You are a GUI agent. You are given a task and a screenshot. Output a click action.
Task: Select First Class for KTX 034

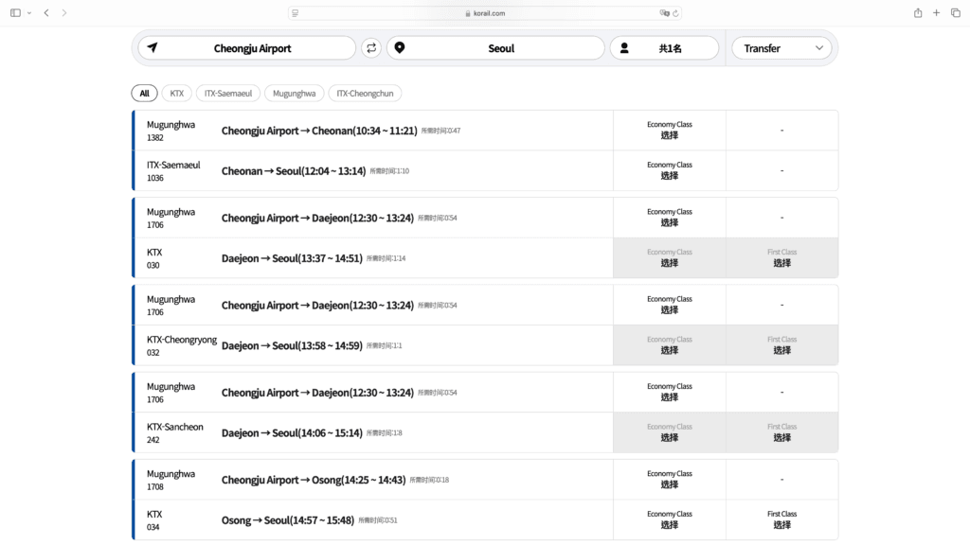coord(781,519)
